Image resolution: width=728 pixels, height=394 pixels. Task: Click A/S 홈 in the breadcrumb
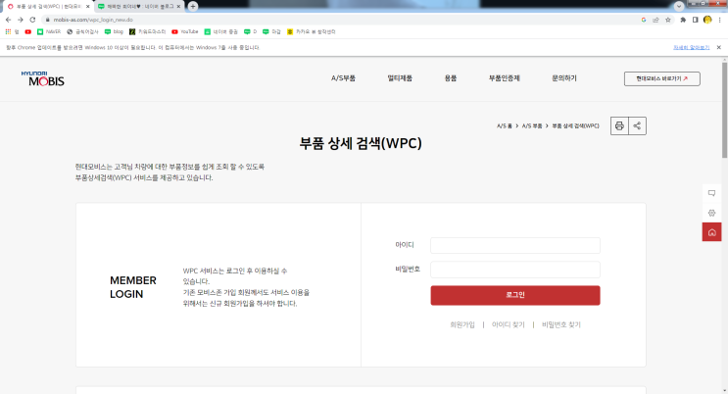point(505,125)
